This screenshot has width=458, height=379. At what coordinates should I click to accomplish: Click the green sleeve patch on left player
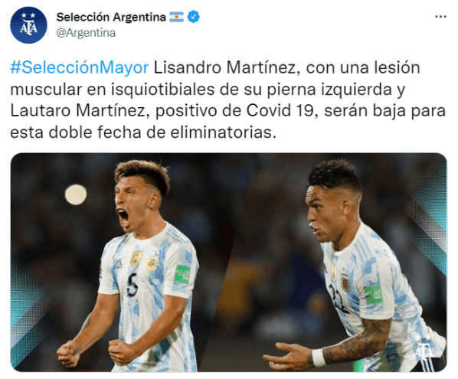tap(182, 274)
